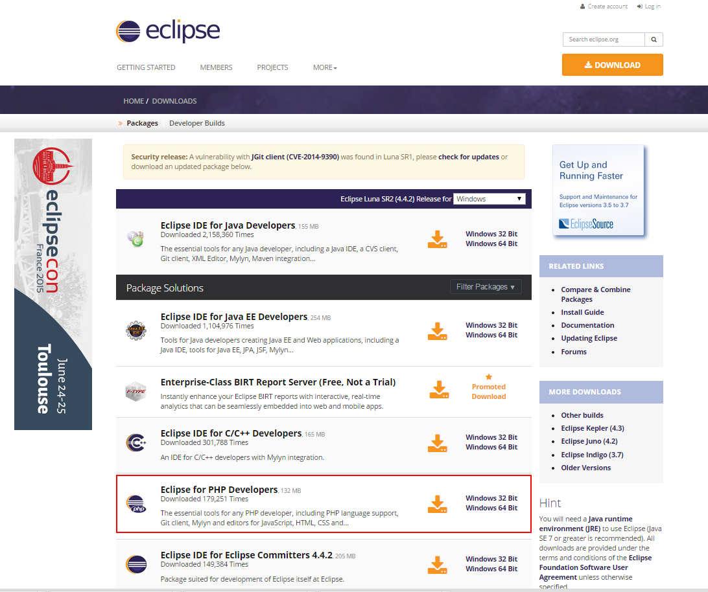The height and width of the screenshot is (592, 708).
Task: Open the MEMBERS menu item
Action: (x=217, y=67)
